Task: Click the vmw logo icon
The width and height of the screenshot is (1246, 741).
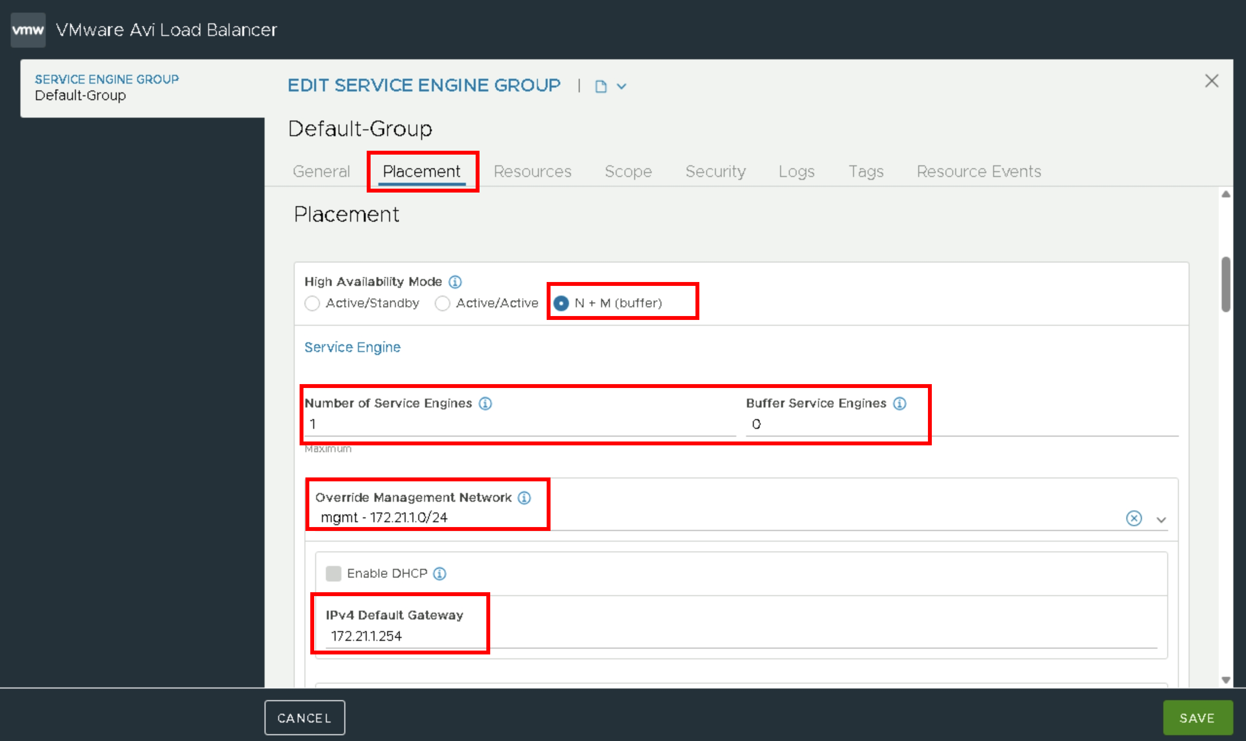Action: tap(28, 30)
